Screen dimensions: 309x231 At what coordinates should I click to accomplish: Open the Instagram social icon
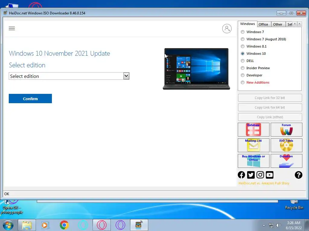click(260, 175)
